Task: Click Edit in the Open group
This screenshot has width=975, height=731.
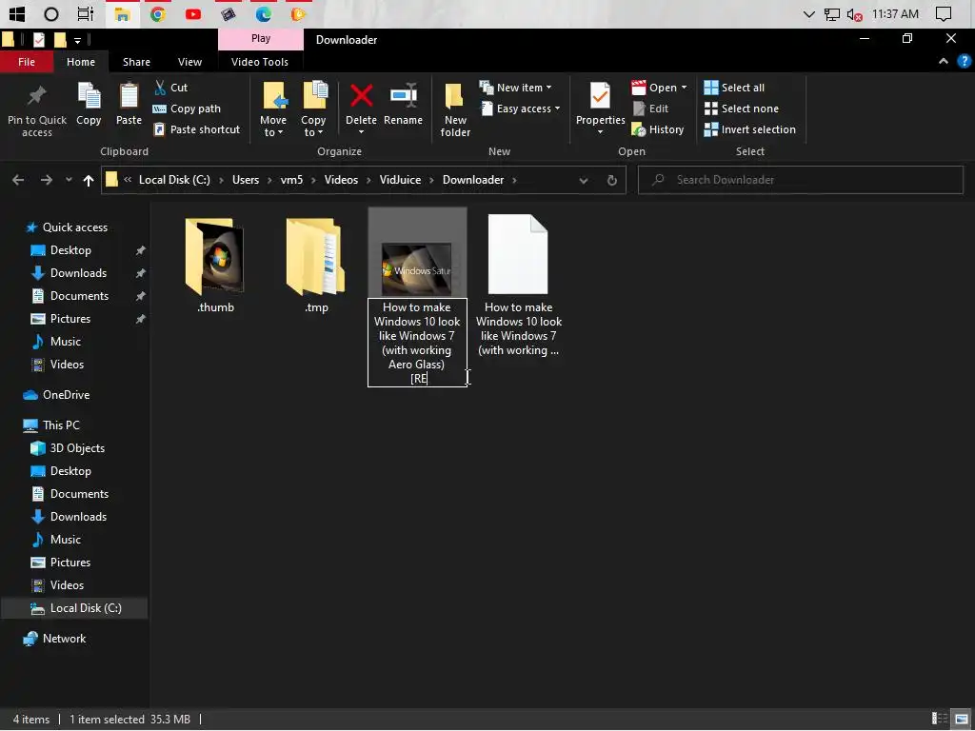Action: tap(650, 109)
